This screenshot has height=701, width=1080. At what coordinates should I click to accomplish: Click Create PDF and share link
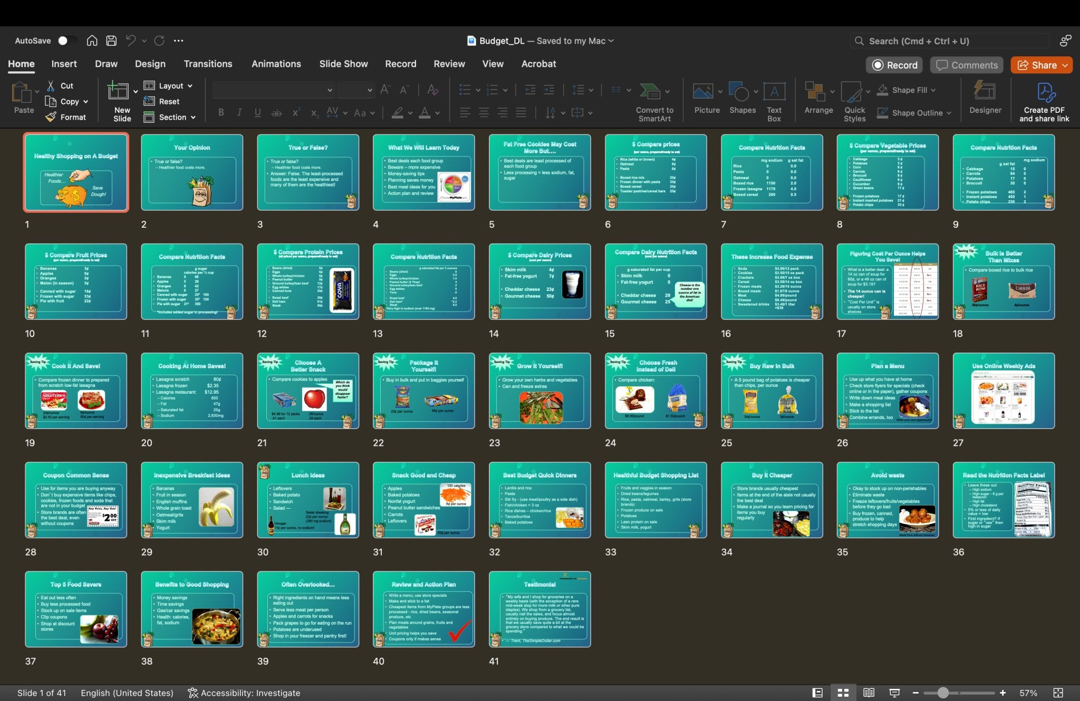tap(1044, 102)
